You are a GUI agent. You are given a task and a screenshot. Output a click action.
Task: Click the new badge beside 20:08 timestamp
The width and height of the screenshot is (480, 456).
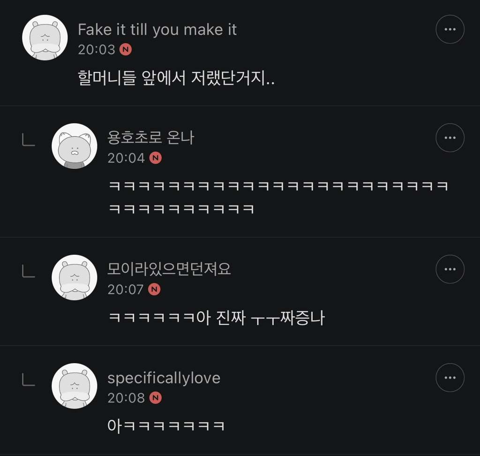[155, 398]
